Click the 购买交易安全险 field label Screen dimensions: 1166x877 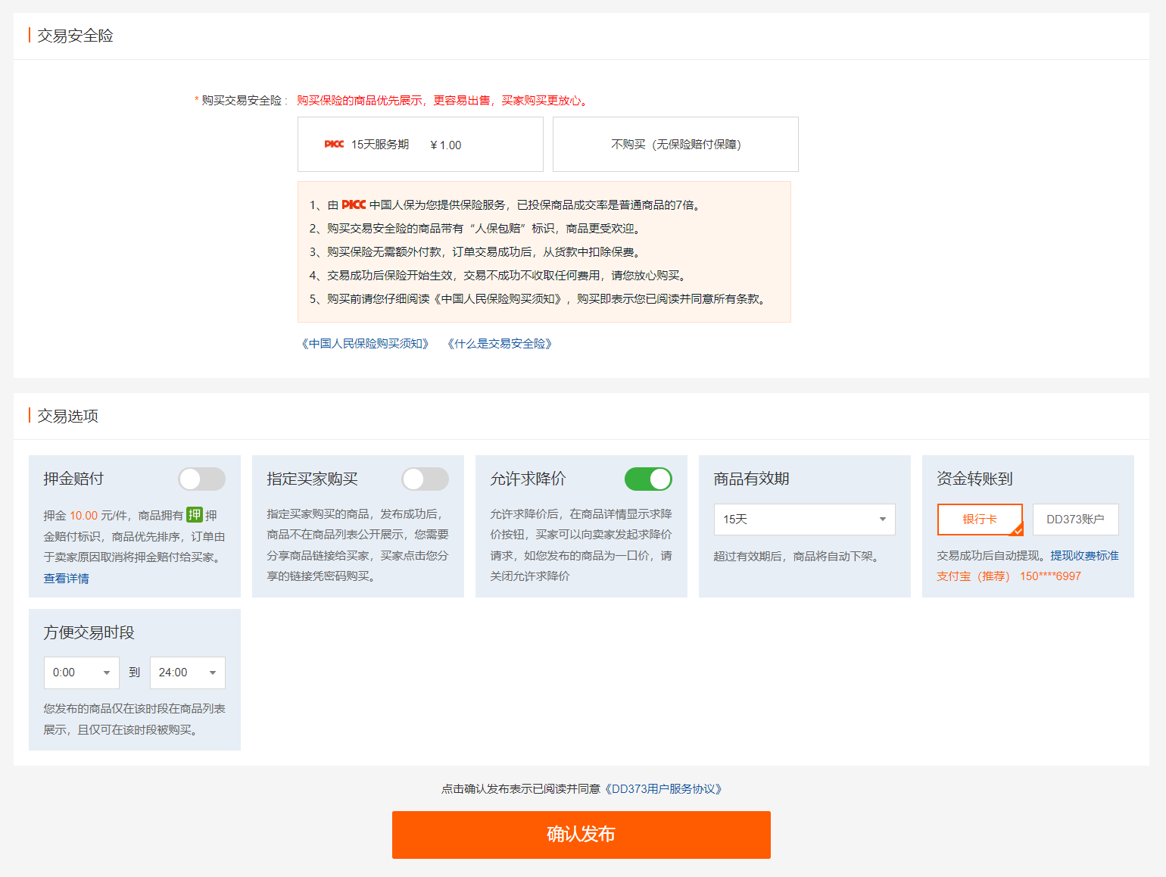coord(241,101)
